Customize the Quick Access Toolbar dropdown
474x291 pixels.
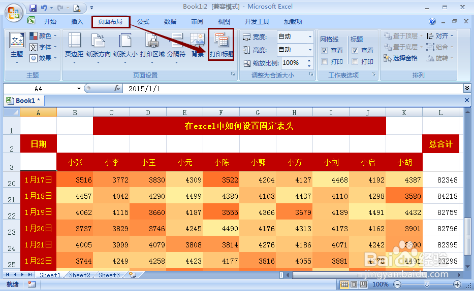pos(91,8)
